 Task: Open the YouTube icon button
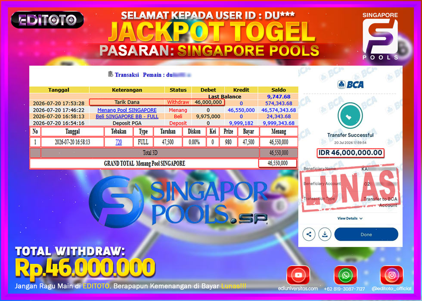pyautogui.click(x=298, y=275)
